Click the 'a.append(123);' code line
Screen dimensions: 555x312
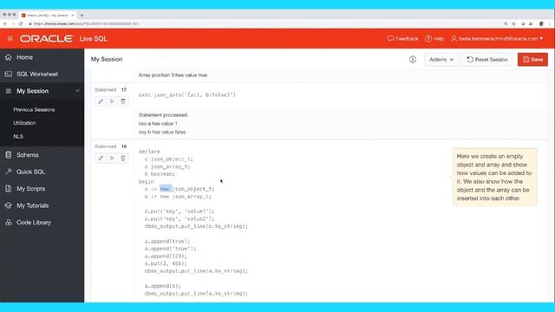166,257
